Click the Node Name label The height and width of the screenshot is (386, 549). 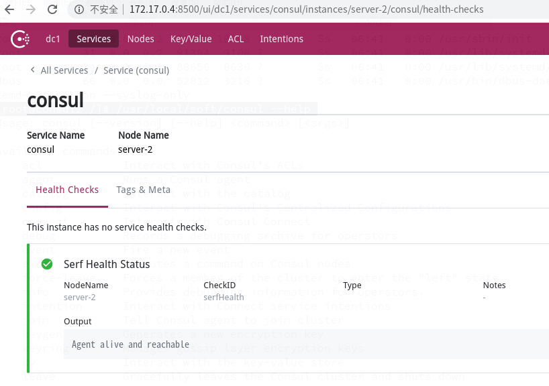[144, 135]
